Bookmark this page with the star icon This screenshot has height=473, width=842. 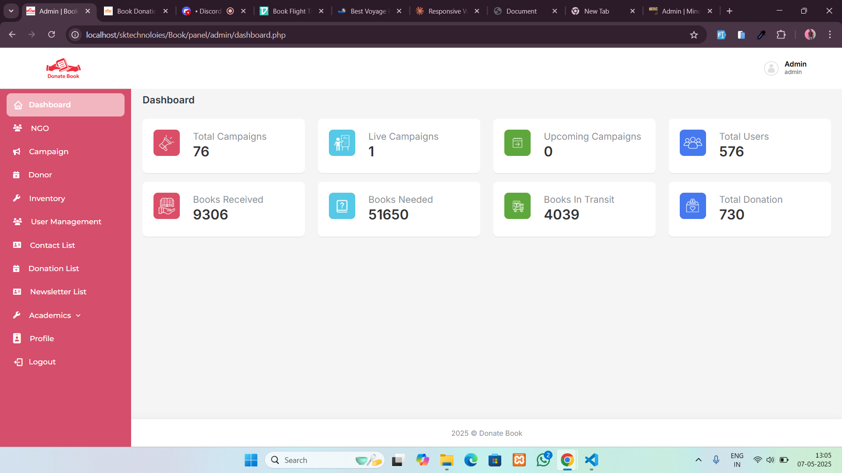pyautogui.click(x=694, y=35)
